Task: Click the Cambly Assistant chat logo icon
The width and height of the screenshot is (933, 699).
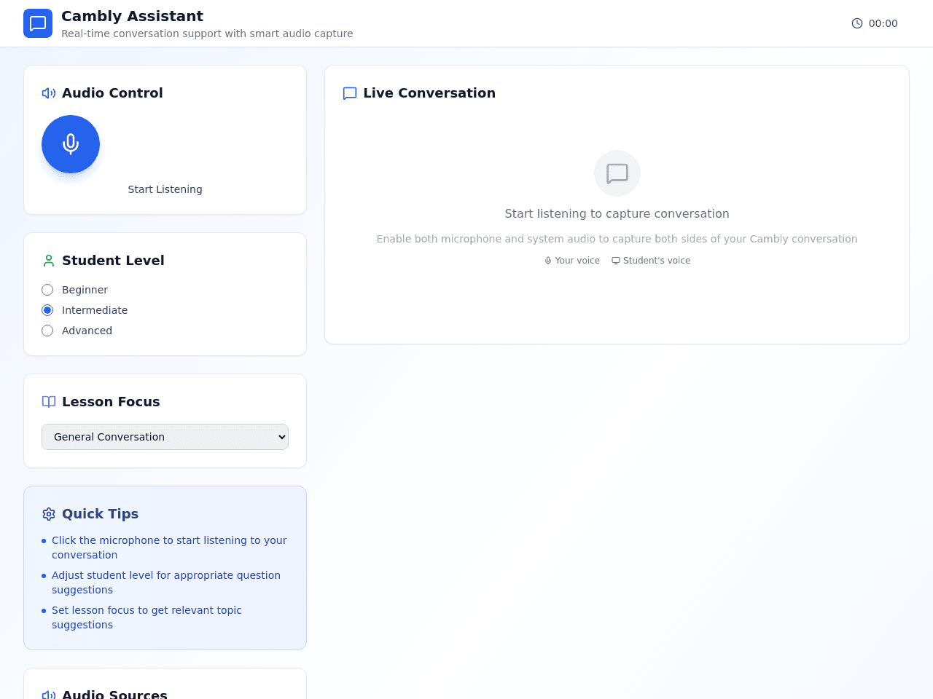Action: (x=38, y=23)
